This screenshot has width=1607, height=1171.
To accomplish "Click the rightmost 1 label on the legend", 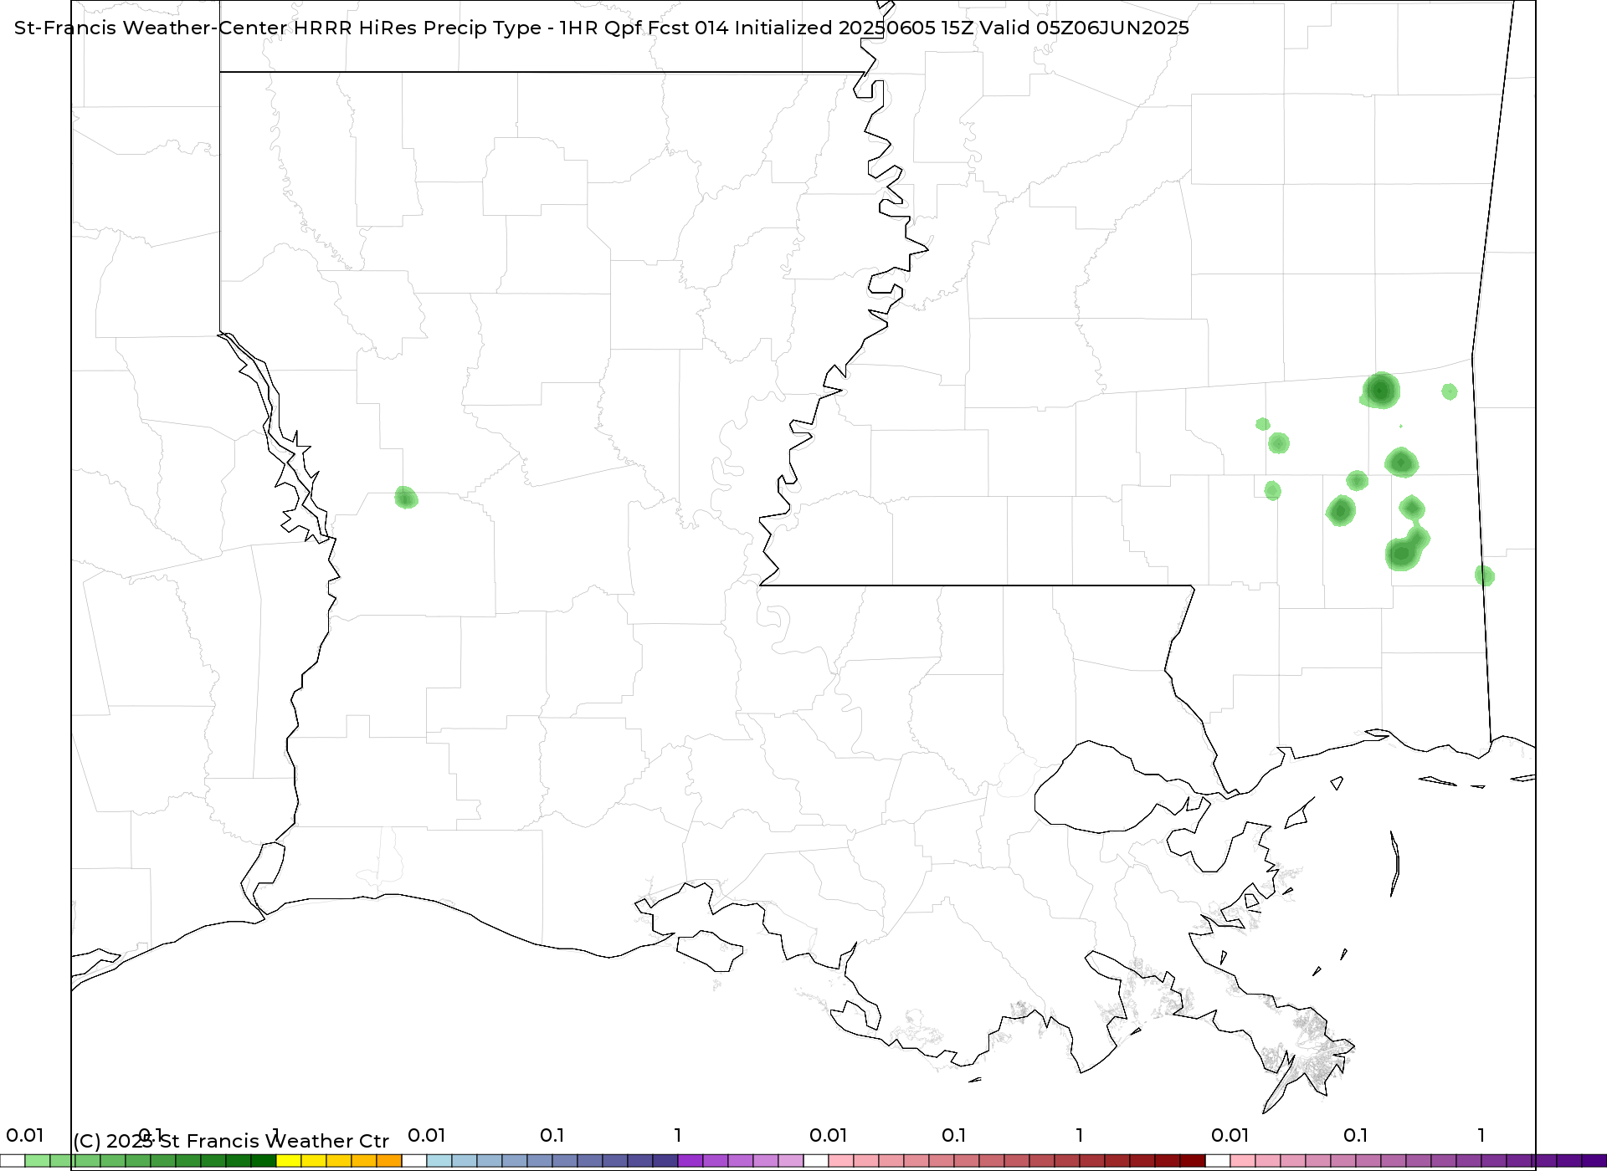I will click(x=1481, y=1135).
